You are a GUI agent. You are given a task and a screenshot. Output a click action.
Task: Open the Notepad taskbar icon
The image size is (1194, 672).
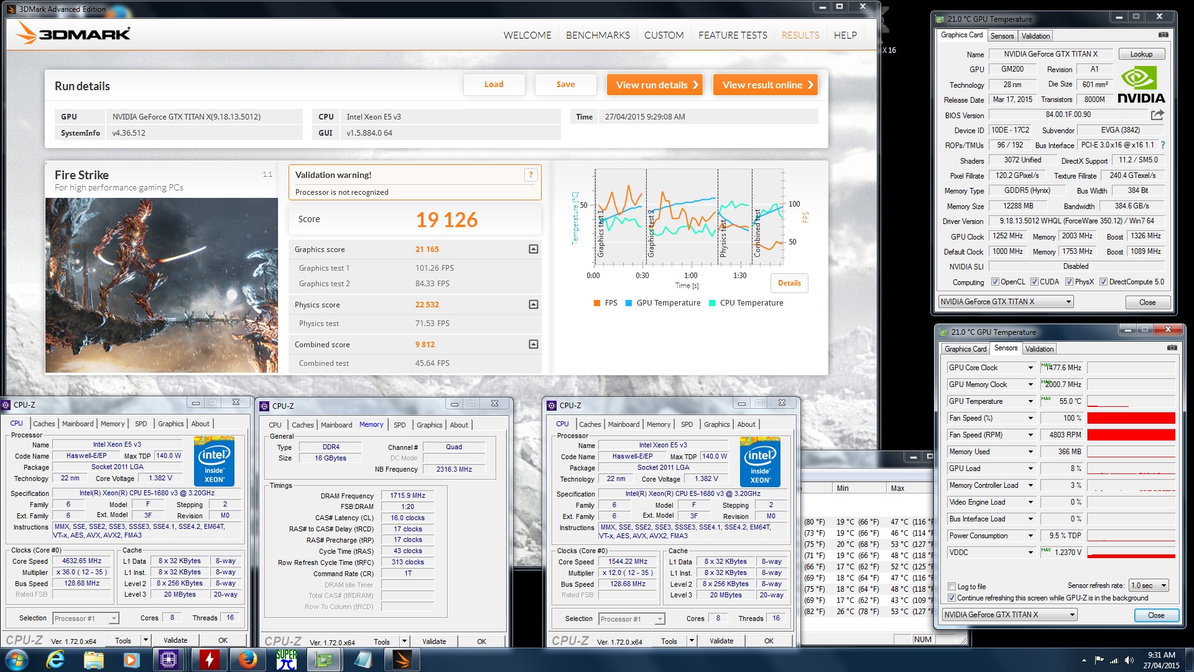[363, 660]
